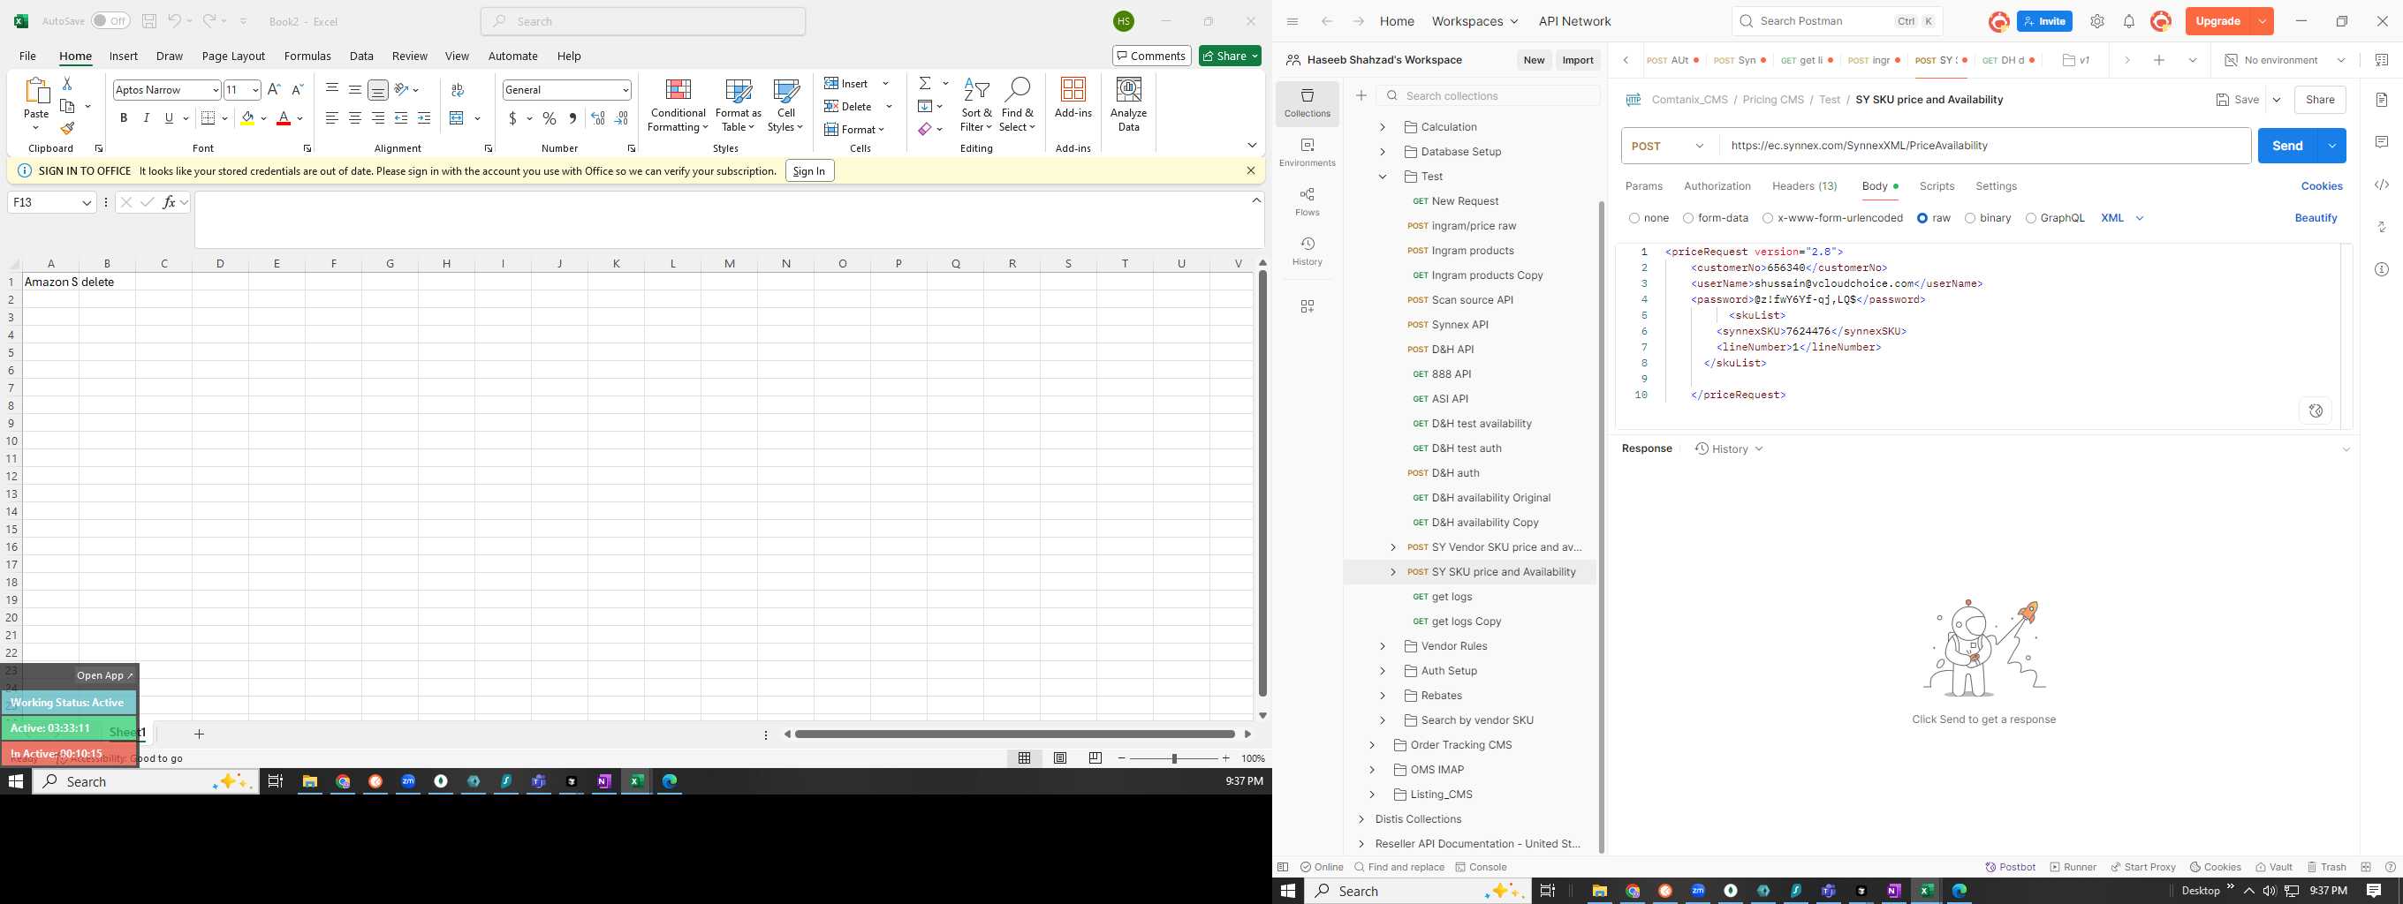Click Increase Font Size icon
Screen dimensions: 2403x904
pos(274,89)
